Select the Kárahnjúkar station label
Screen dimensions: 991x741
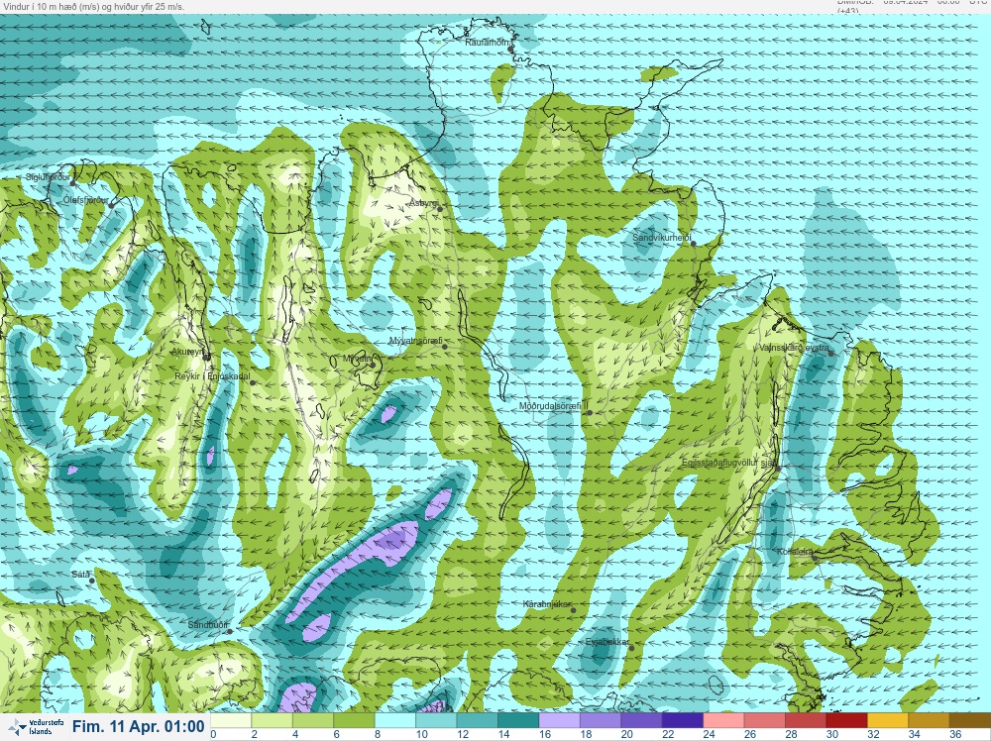coord(547,604)
